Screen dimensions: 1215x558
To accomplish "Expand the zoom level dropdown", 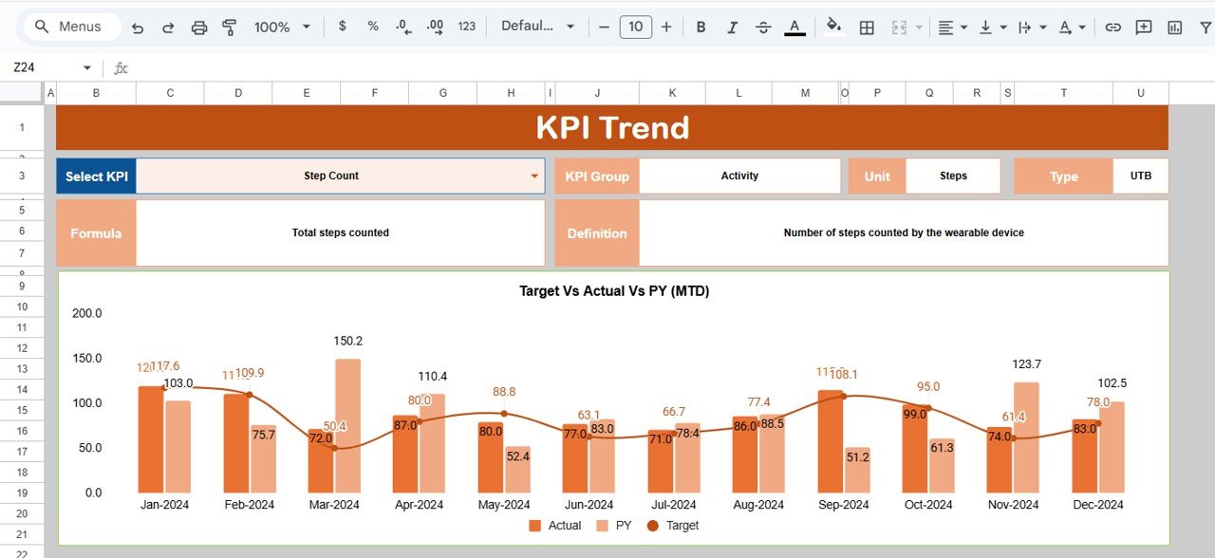I will (304, 27).
